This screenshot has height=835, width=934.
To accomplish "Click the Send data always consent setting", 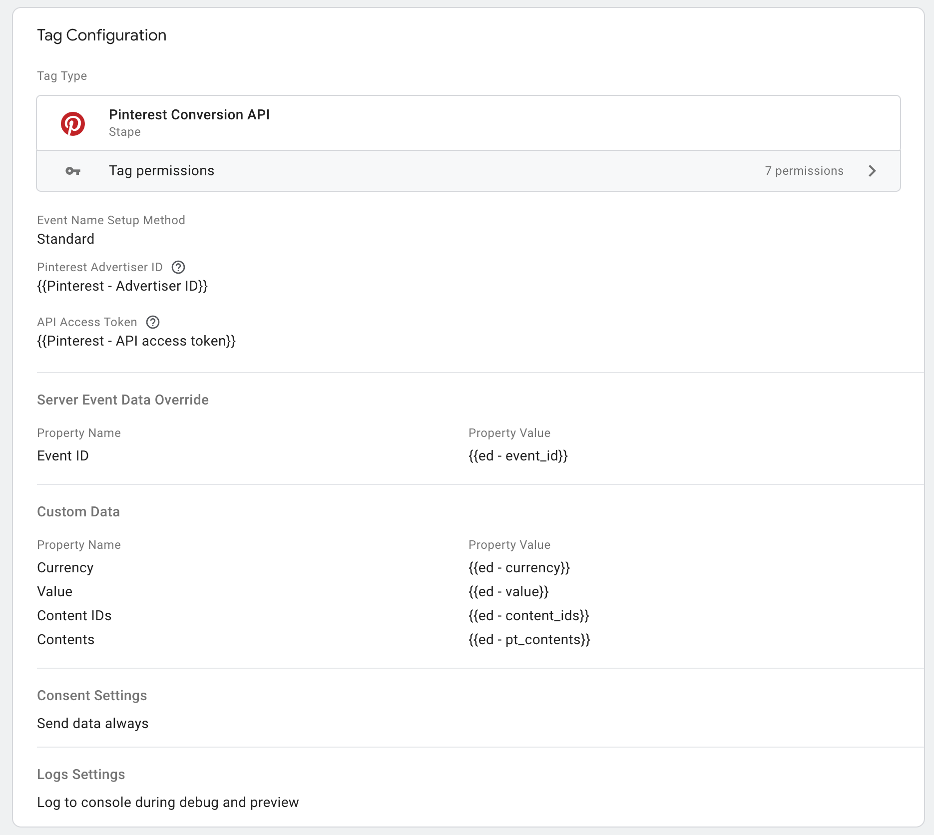I will 93,724.
